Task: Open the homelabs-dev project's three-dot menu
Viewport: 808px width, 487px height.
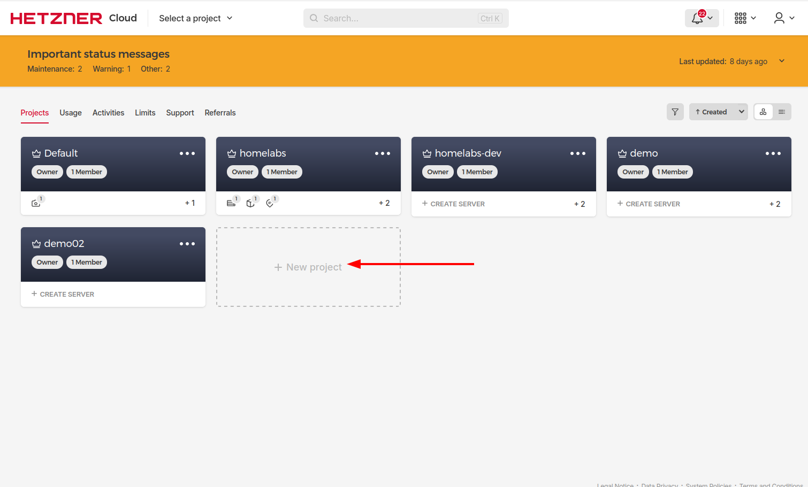Action: pyautogui.click(x=578, y=153)
